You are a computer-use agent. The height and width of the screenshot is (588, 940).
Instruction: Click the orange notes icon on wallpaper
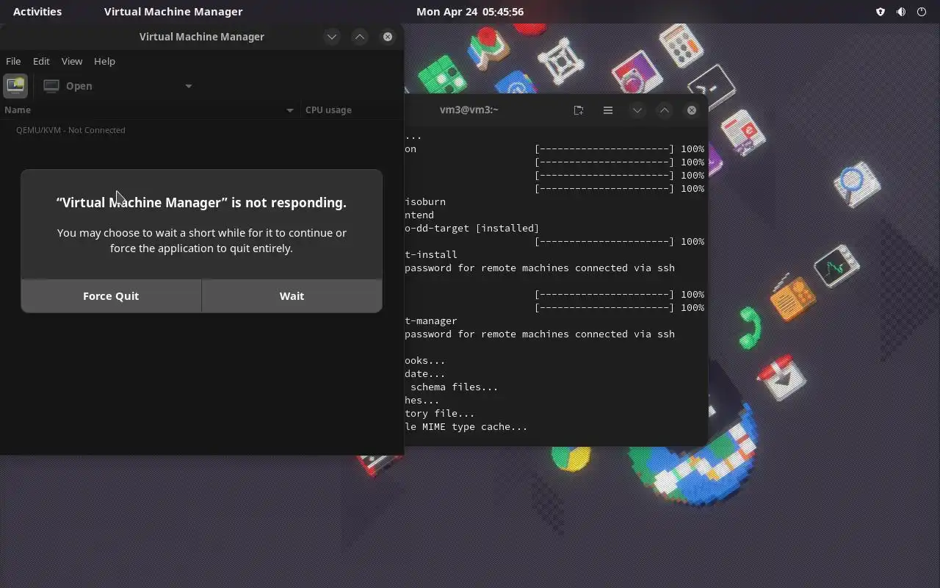pos(792,296)
